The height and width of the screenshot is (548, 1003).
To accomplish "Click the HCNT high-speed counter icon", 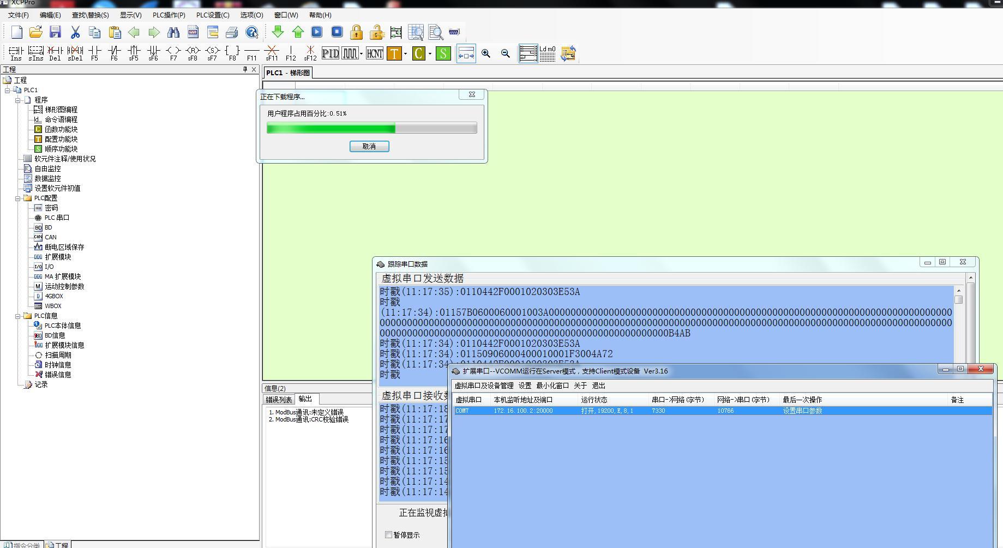I will coord(374,53).
